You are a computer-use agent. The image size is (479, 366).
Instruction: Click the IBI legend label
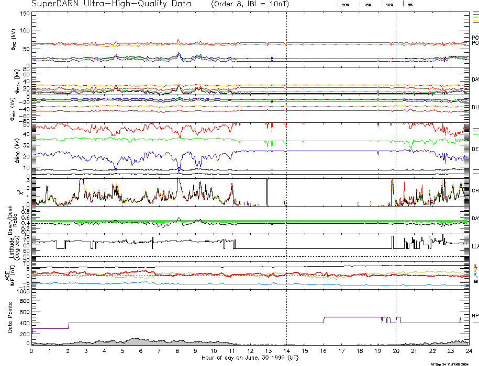coord(475,281)
